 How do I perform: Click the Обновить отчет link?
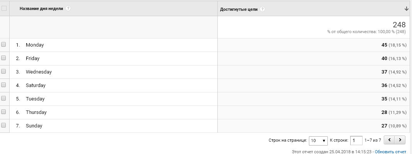tap(390, 152)
